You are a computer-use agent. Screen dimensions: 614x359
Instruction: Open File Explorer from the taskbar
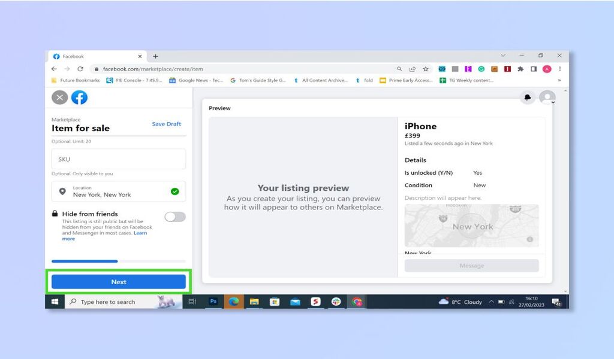pyautogui.click(x=254, y=302)
